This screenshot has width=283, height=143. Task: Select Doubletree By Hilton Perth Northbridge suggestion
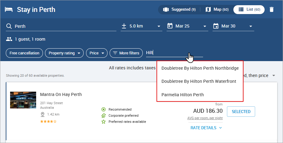[x=200, y=68]
